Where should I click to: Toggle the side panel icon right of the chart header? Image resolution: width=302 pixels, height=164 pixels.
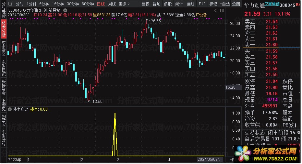click(x=222, y=11)
